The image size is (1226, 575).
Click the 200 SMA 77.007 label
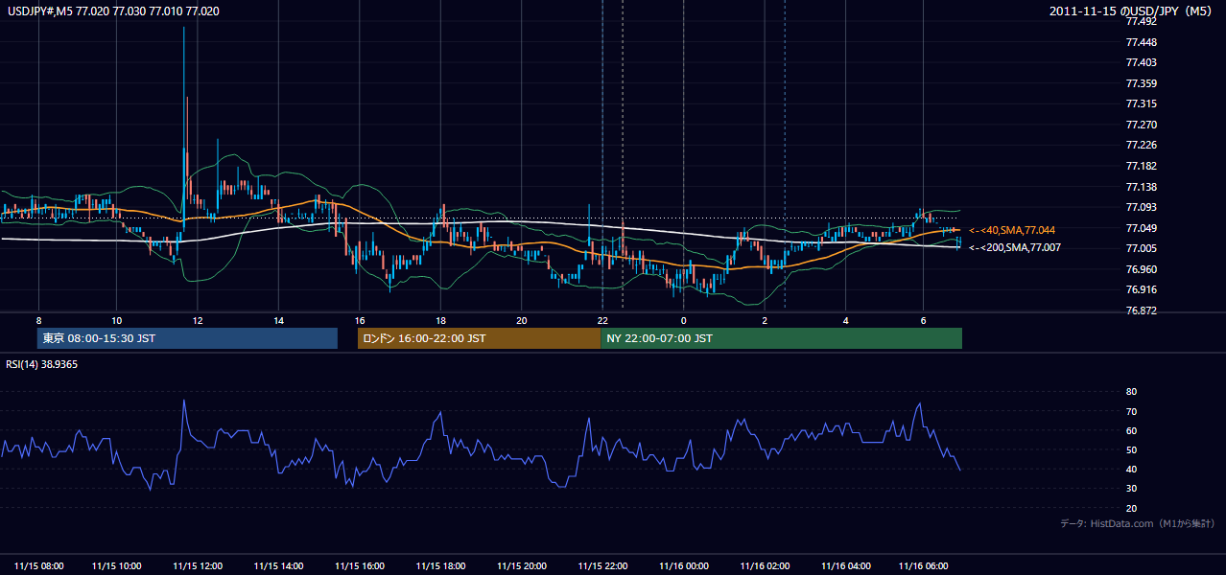[1015, 247]
